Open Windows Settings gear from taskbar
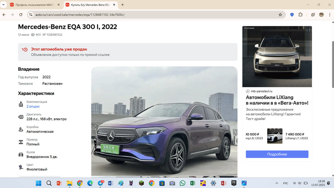The width and height of the screenshot is (334, 188). click(213, 183)
